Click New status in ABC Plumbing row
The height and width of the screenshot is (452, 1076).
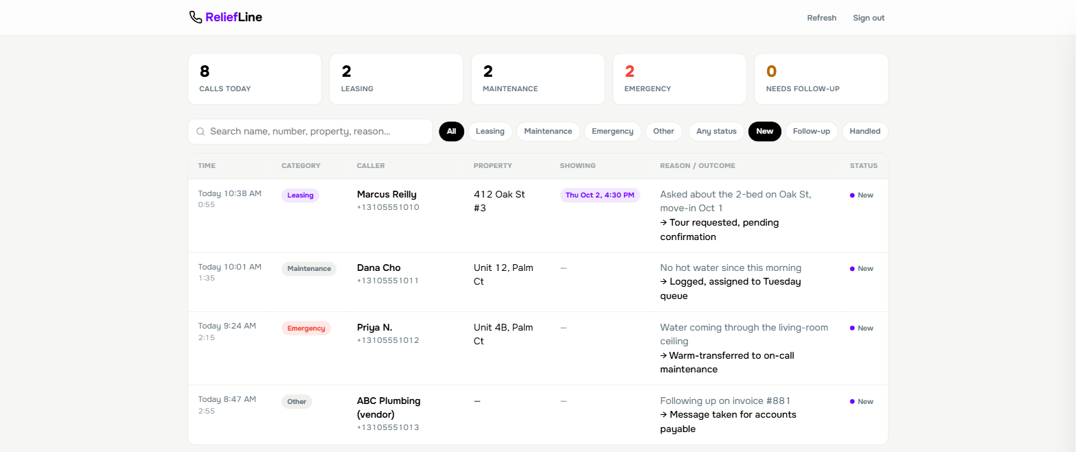(862, 402)
